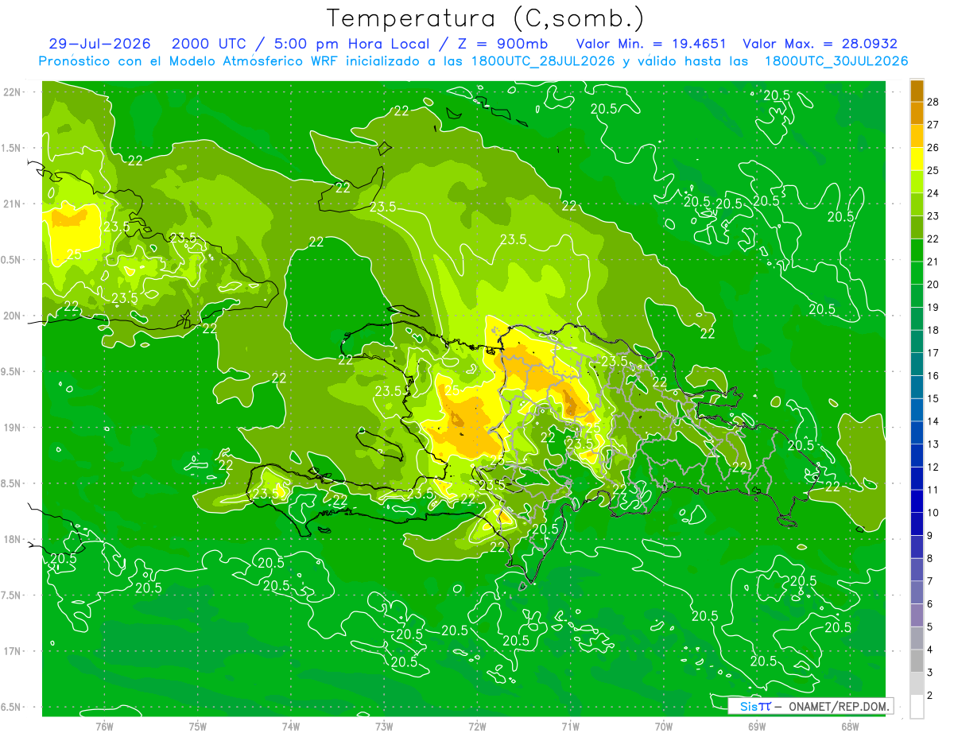Pick the purple legend swatch between 5 and 6
954x737 pixels.
coord(917,615)
